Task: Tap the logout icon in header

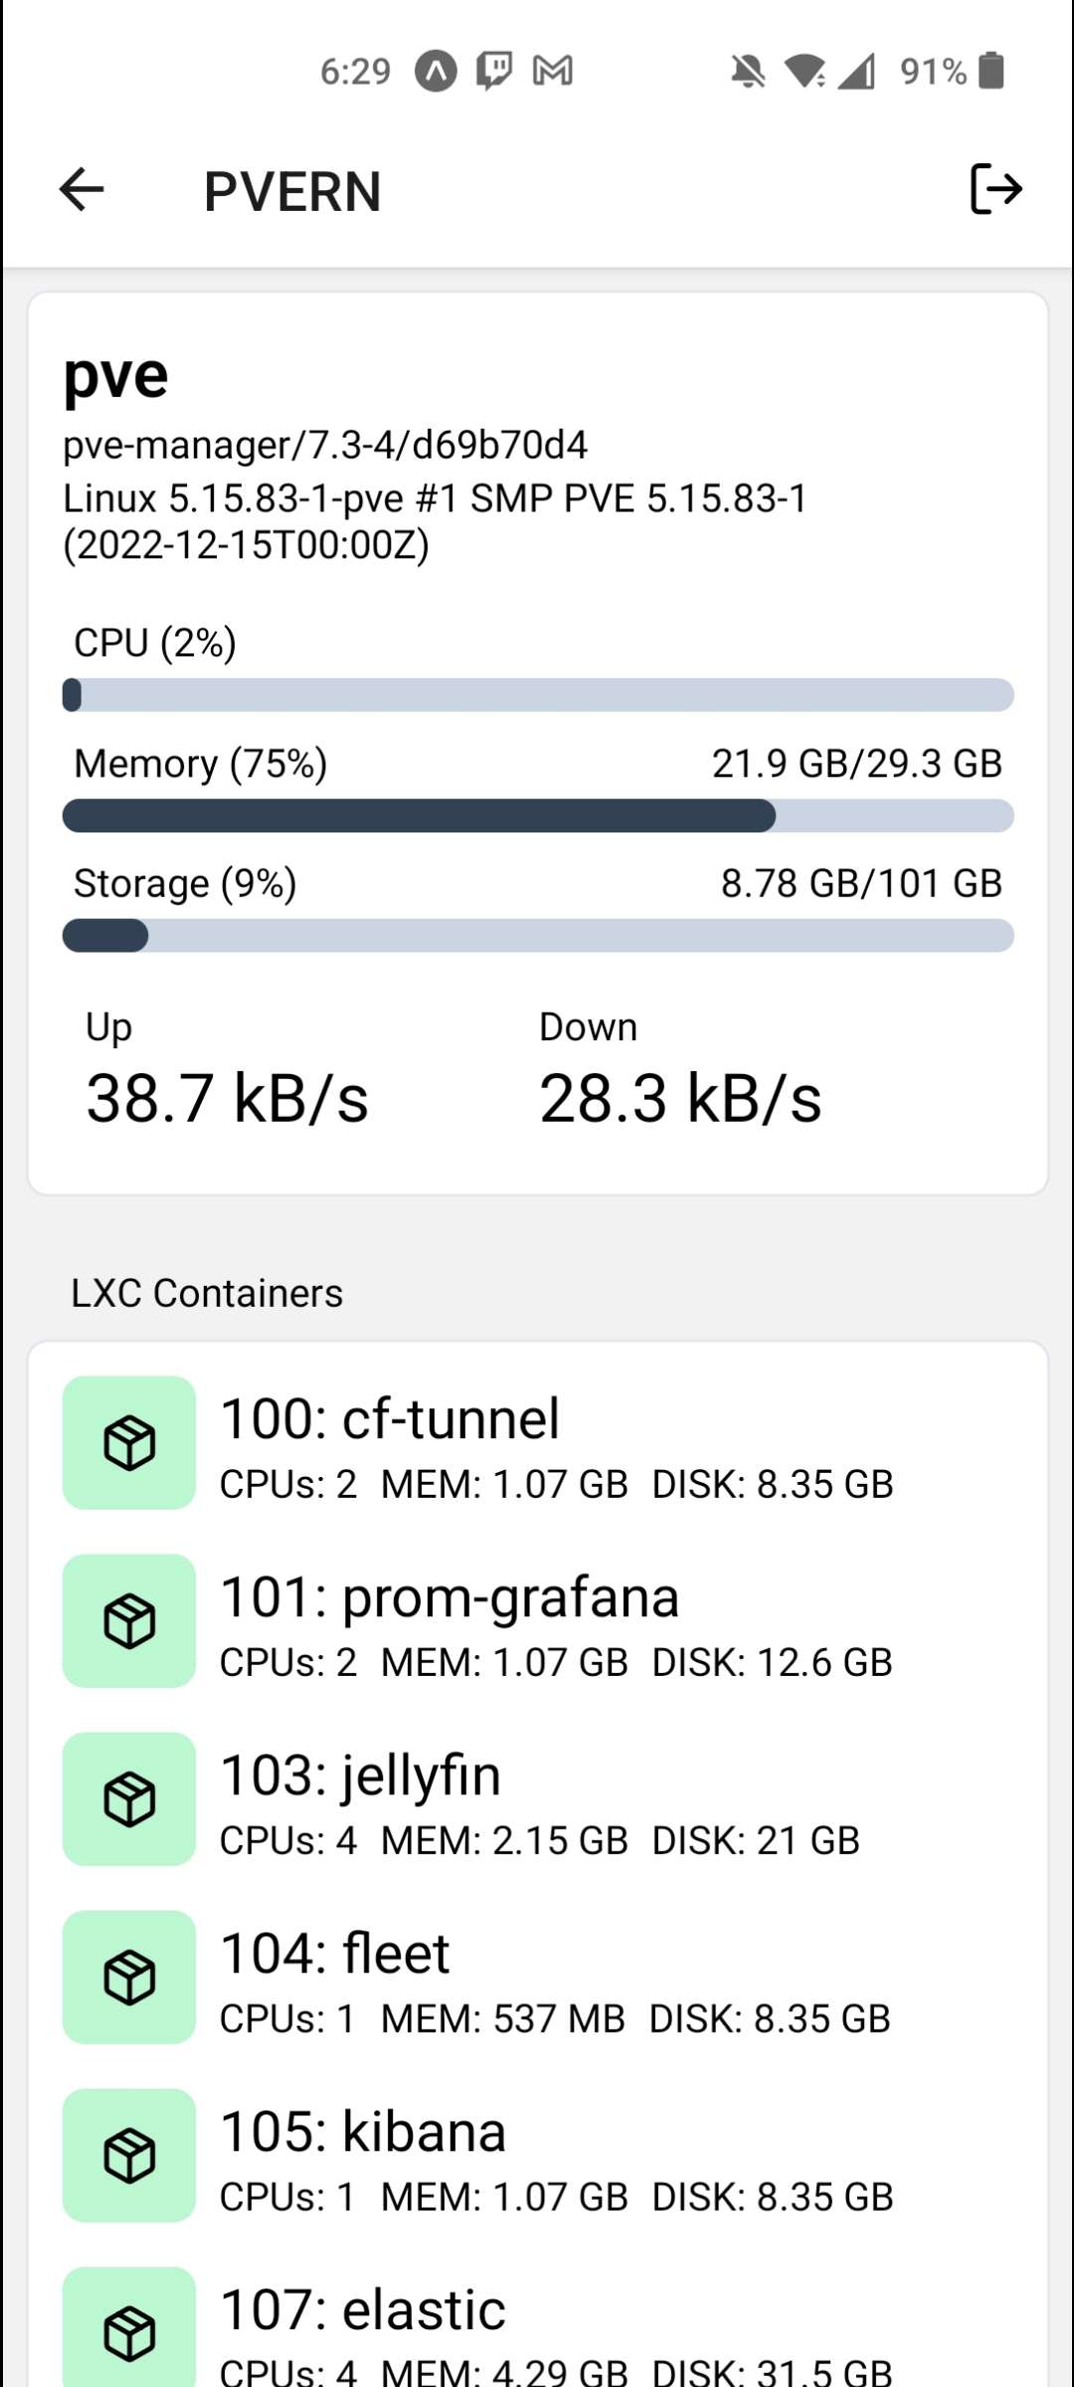Action: tap(995, 189)
